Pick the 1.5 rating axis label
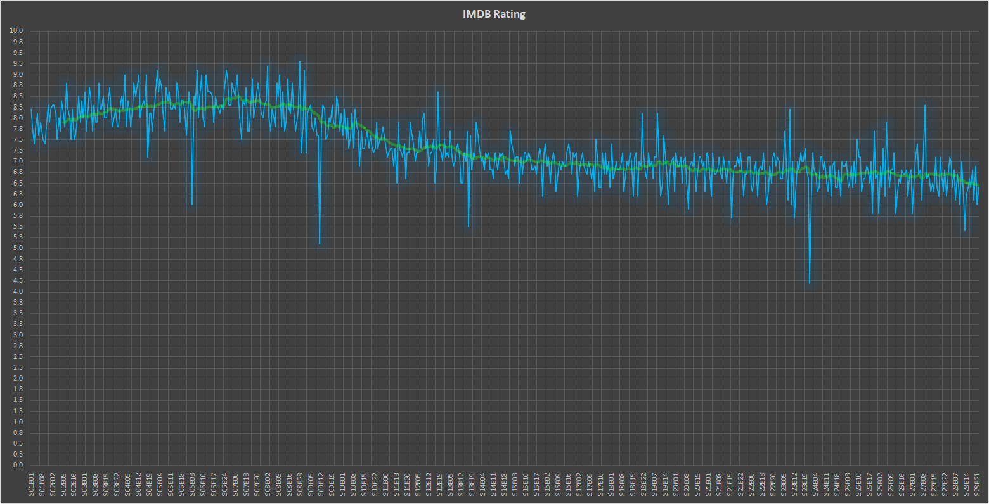This screenshot has height=504, width=989. pos(18,400)
